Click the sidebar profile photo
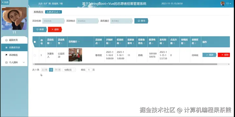This screenshot has width=235, height=117. pos(14,19)
